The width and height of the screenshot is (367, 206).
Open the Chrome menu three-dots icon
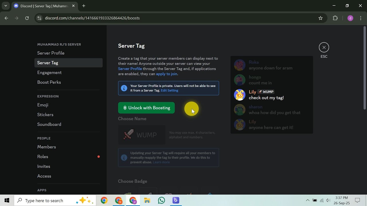pos(360,18)
